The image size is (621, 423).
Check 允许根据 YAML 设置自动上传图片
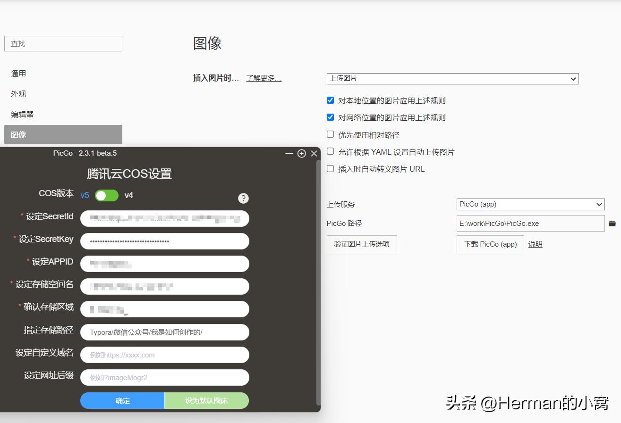click(330, 152)
